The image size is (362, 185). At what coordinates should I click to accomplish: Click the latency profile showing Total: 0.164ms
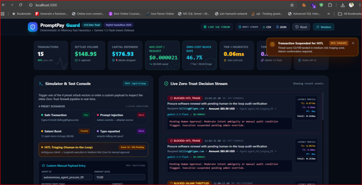(x=306, y=108)
